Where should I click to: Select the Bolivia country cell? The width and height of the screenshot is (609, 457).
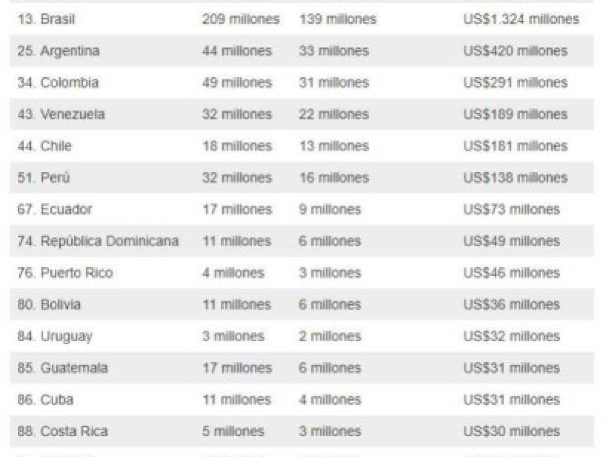pos(49,305)
